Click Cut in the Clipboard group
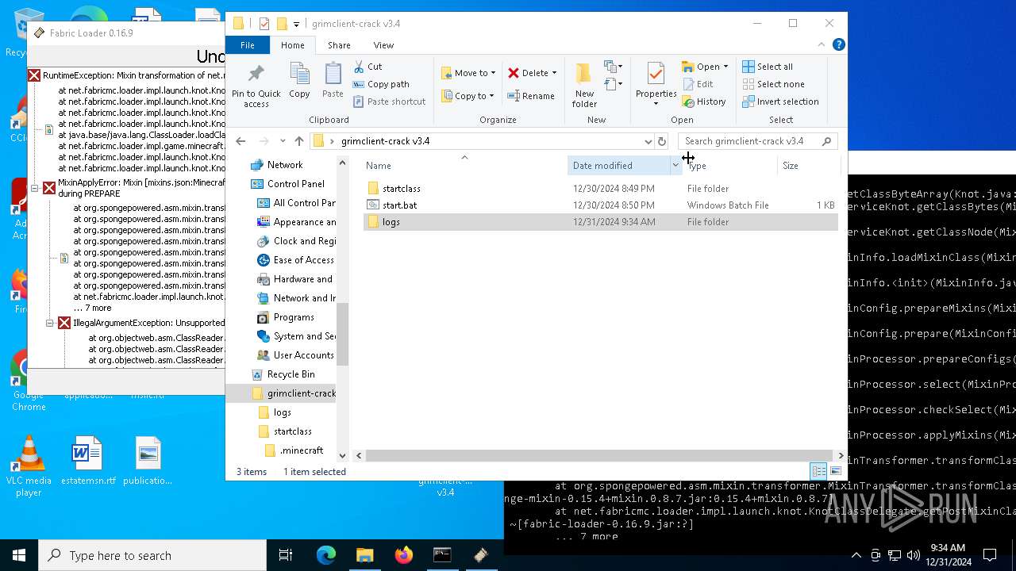The height and width of the screenshot is (571, 1016). point(368,67)
